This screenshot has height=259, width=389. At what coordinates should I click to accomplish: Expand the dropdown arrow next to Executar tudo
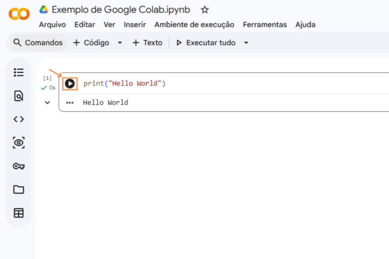(246, 43)
